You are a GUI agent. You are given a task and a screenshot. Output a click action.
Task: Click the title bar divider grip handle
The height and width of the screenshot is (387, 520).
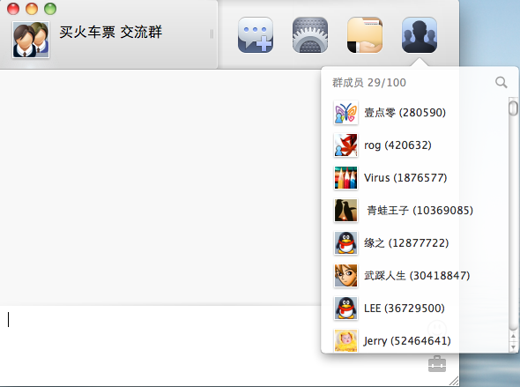pyautogui.click(x=212, y=34)
